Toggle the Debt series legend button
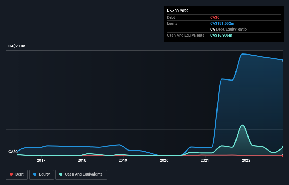289x185 pixels. pyautogui.click(x=17, y=174)
